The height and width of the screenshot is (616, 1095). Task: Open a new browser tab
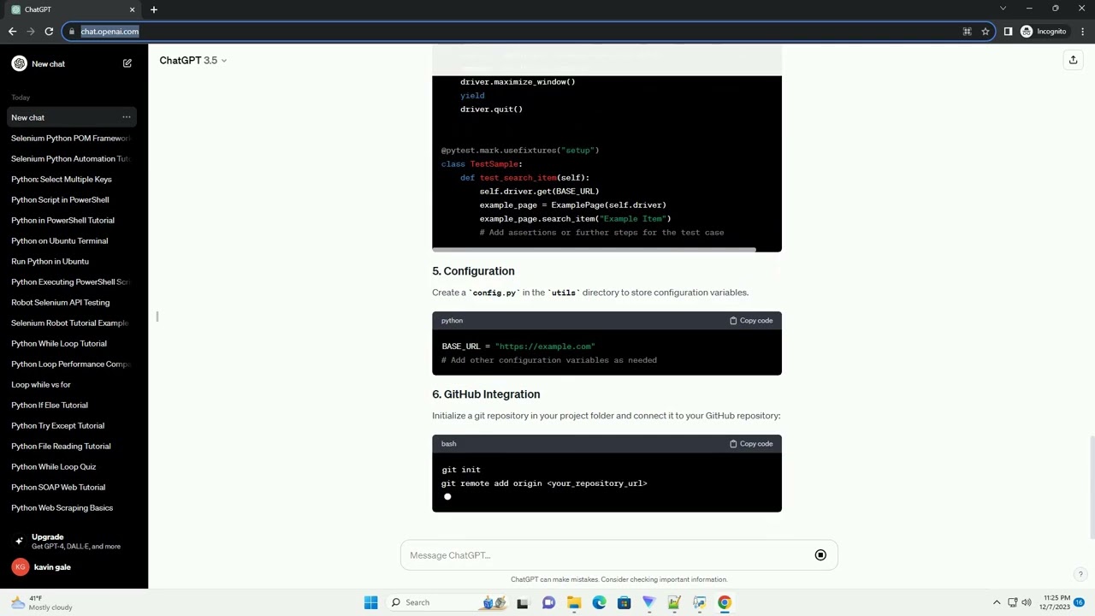tap(154, 9)
